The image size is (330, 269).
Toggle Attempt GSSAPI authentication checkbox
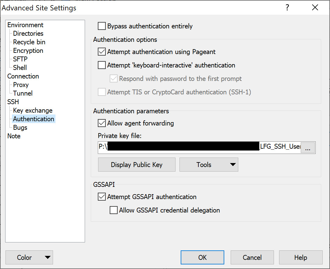click(102, 197)
